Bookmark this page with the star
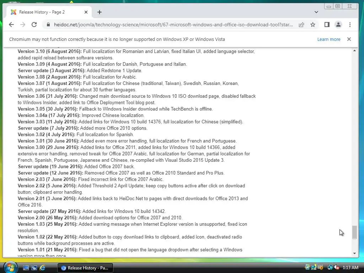The height and width of the screenshot is (273, 364). (313, 25)
